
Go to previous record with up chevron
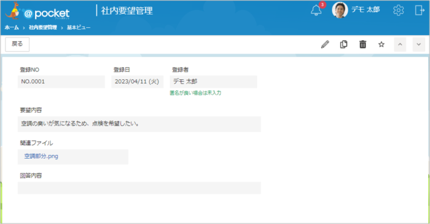[x=400, y=44]
